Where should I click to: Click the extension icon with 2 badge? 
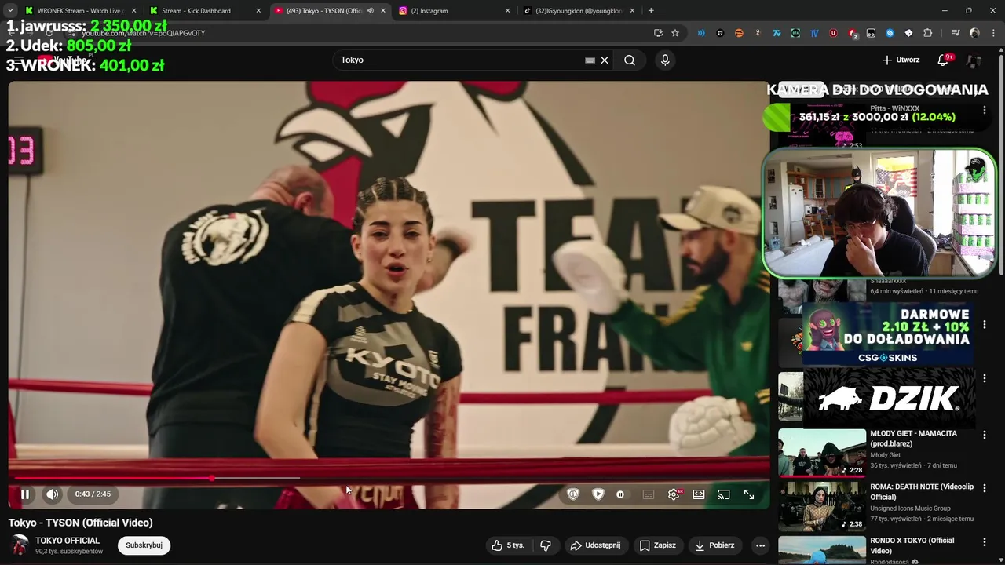[x=853, y=34]
